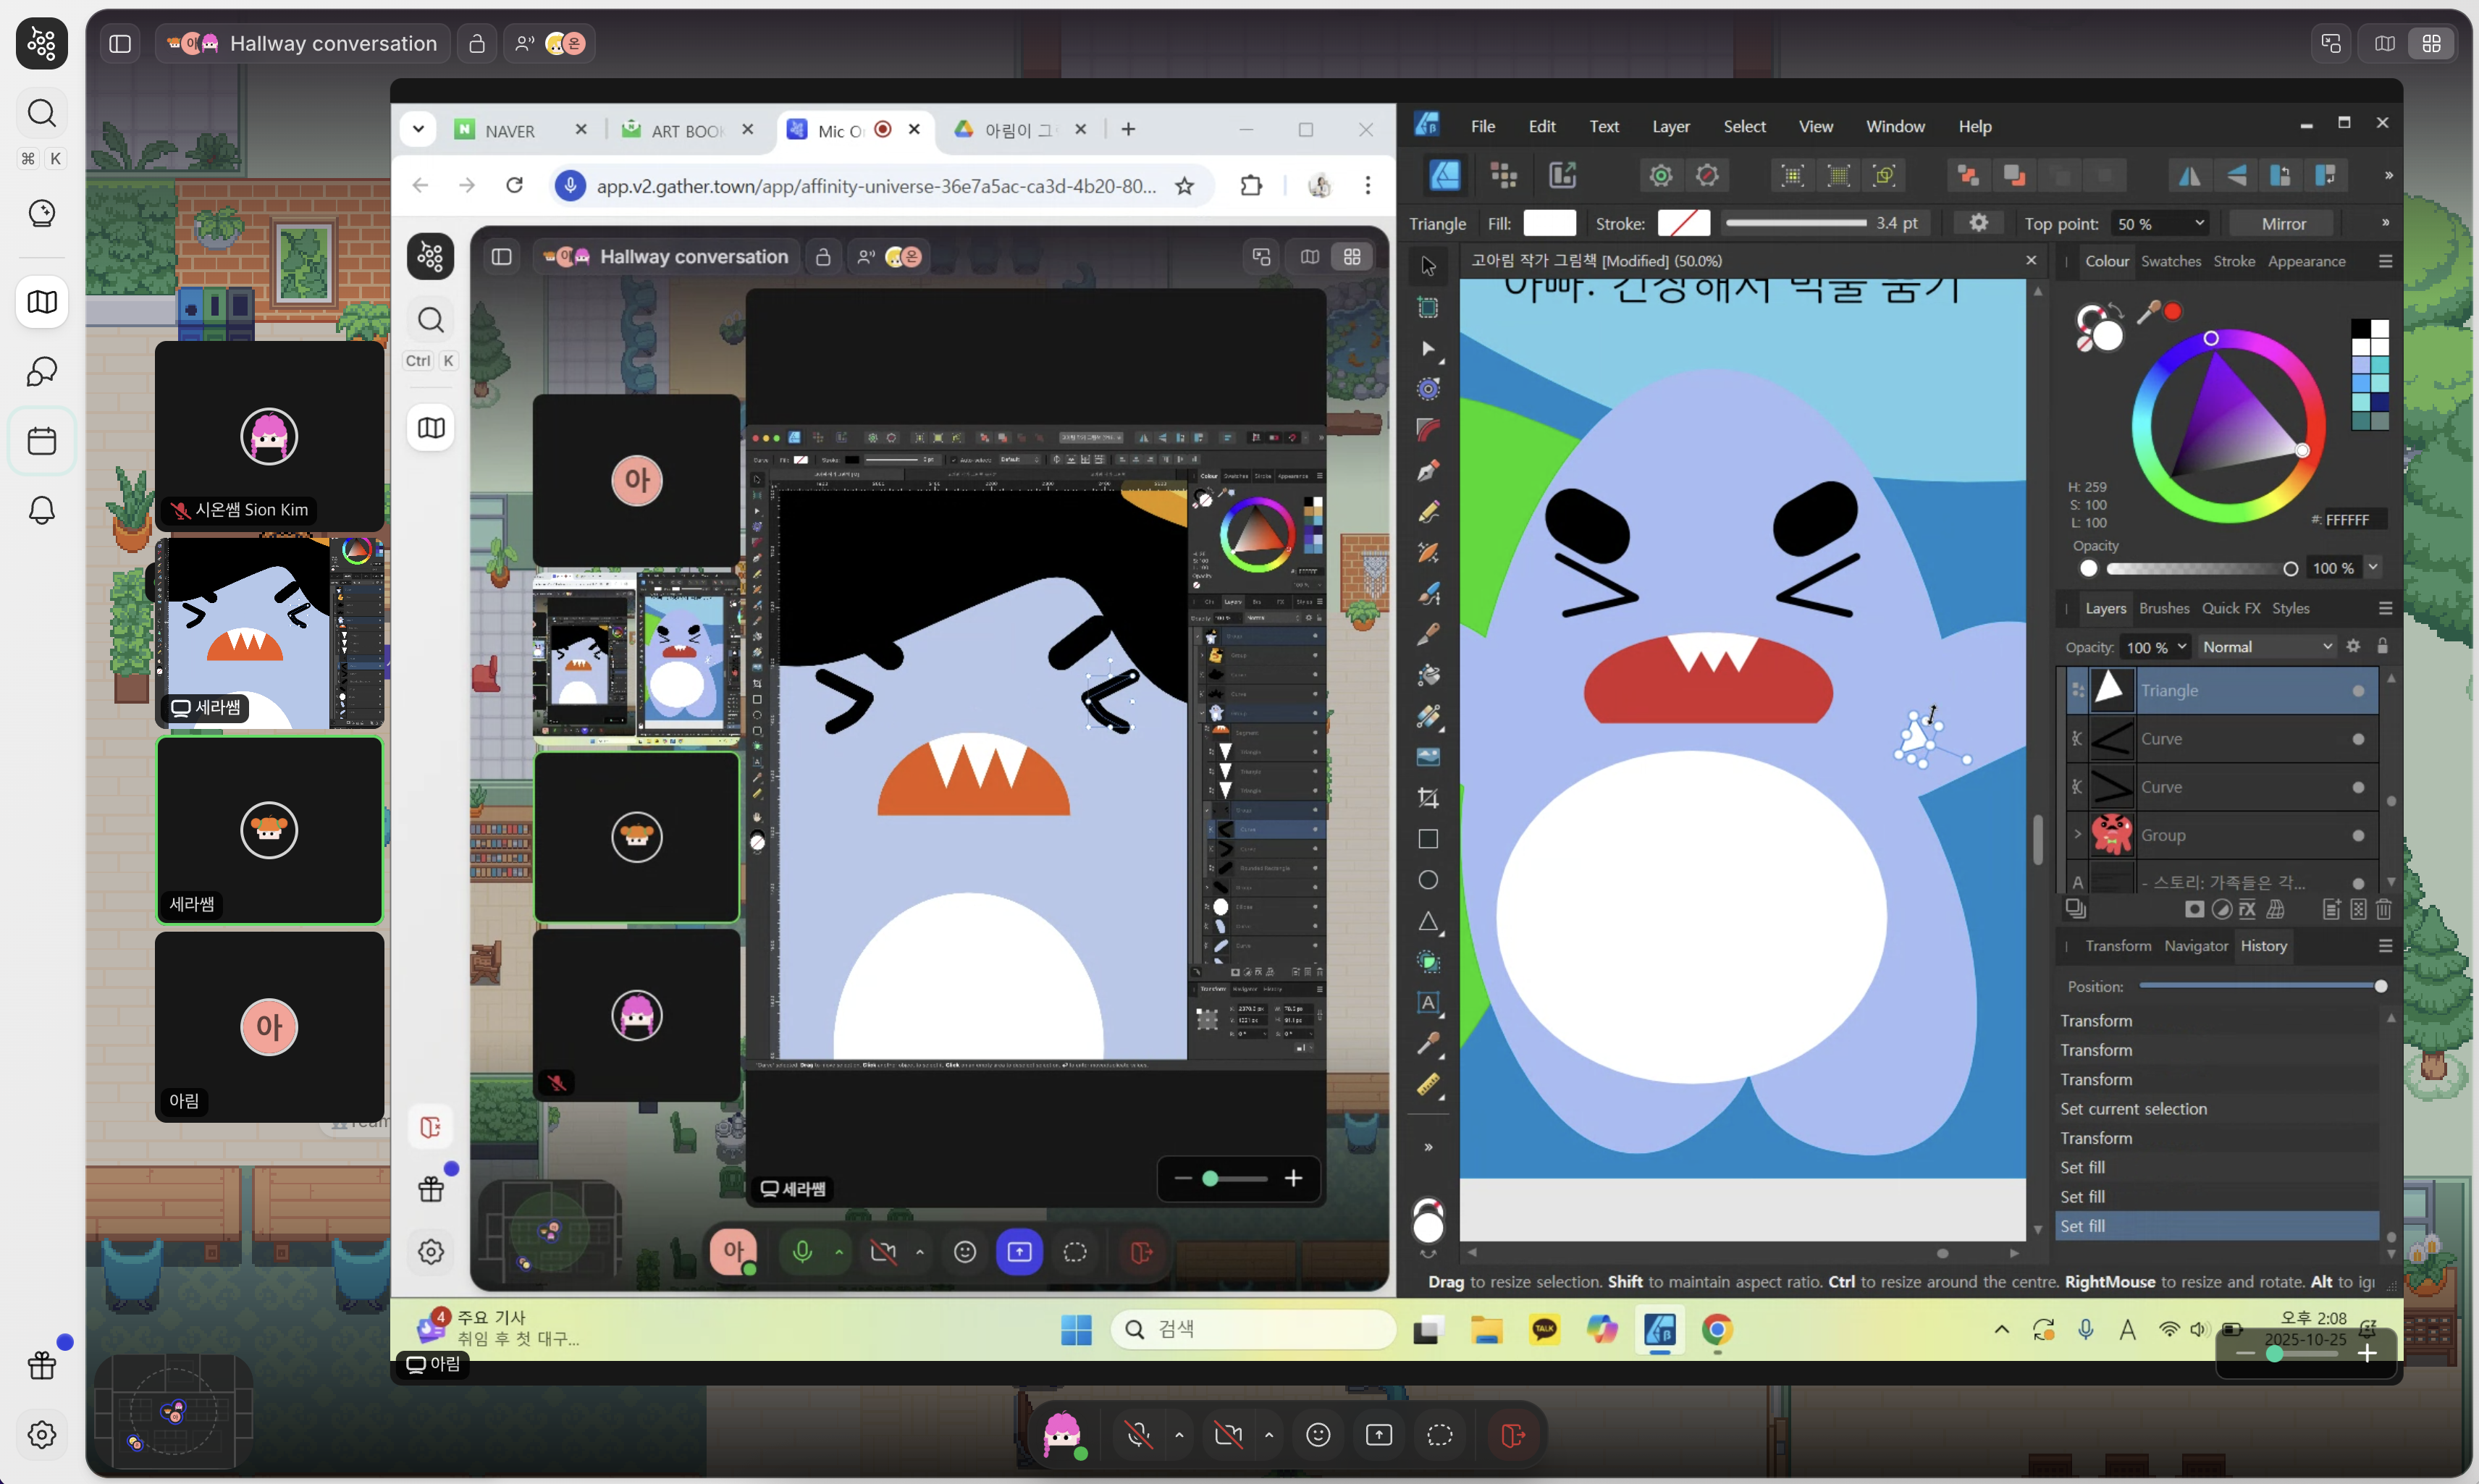Toggle the microphone mute button at bottom
Screen dimensions: 2479x1484
point(1139,1435)
